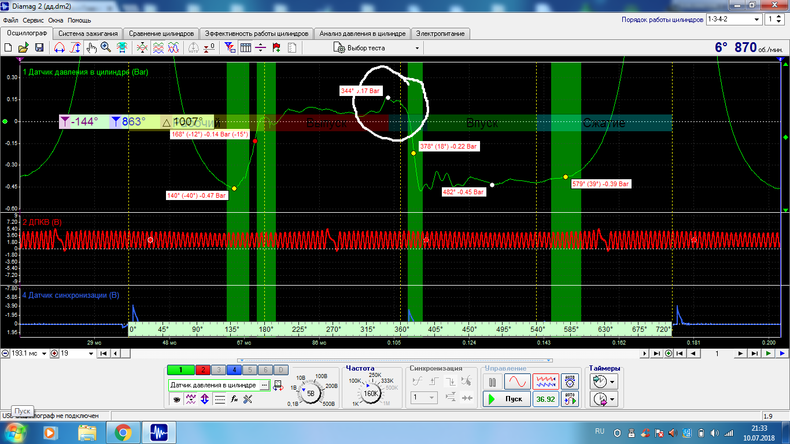Toggle gray channel 6 button

pos(265,370)
